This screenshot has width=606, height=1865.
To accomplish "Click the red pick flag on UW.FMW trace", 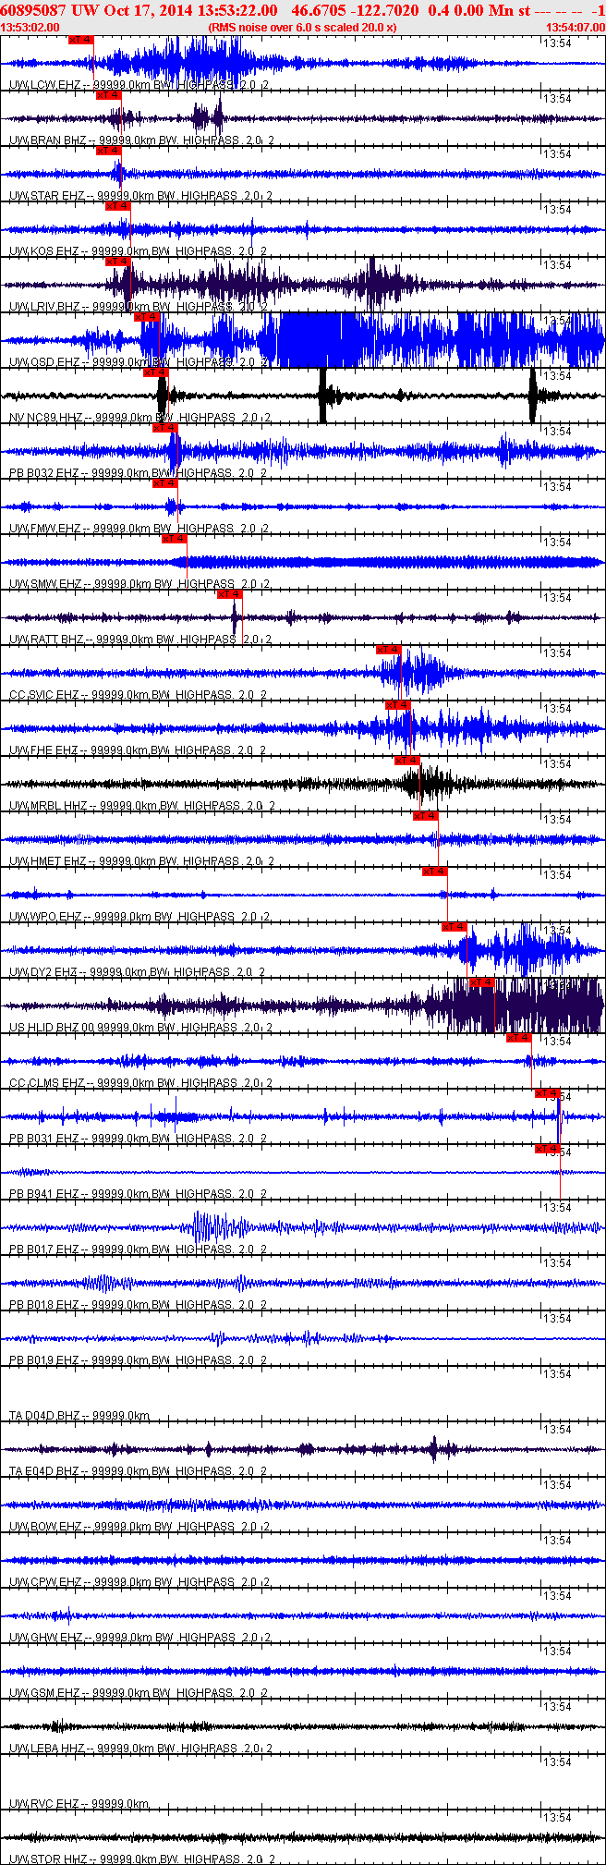I will coord(166,483).
